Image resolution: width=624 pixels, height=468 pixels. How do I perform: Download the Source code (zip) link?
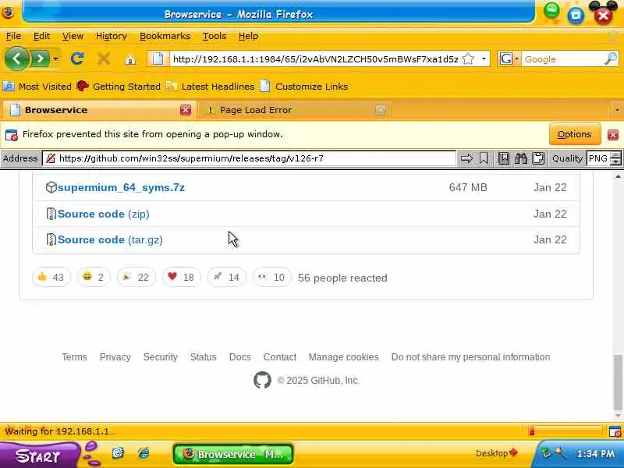coord(104,214)
